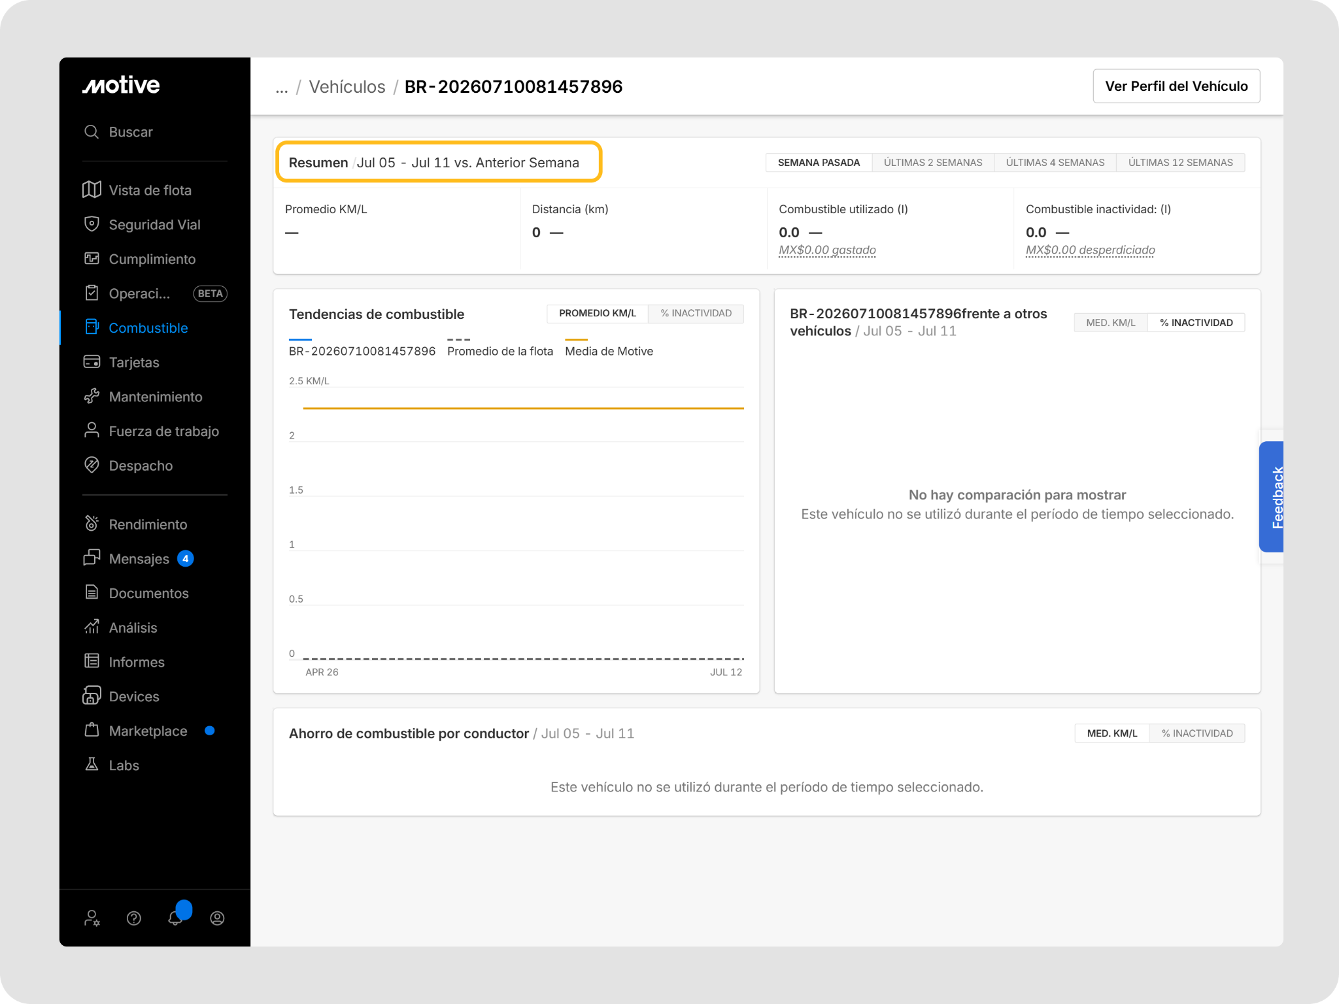The height and width of the screenshot is (1004, 1339).
Task: Open Mantenimiento wrench icon
Action: (x=92, y=397)
